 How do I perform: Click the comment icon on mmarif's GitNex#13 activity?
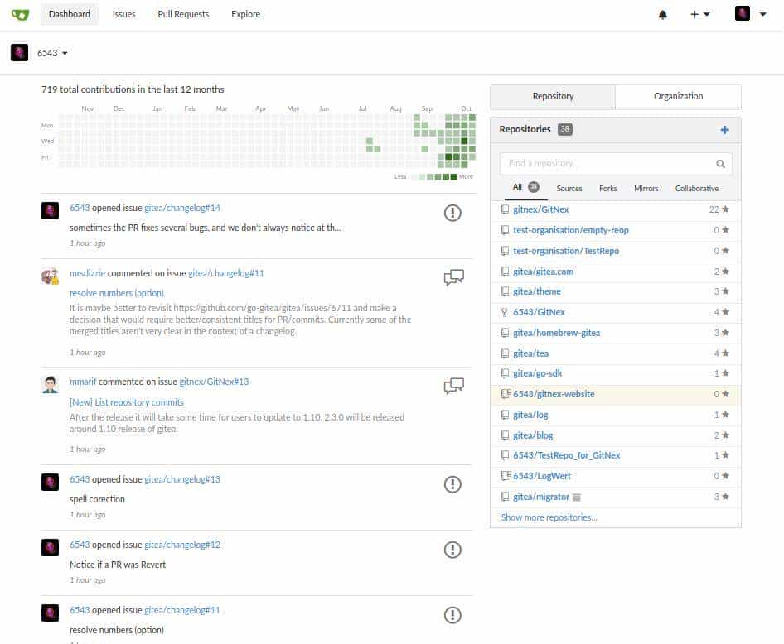pyautogui.click(x=452, y=386)
